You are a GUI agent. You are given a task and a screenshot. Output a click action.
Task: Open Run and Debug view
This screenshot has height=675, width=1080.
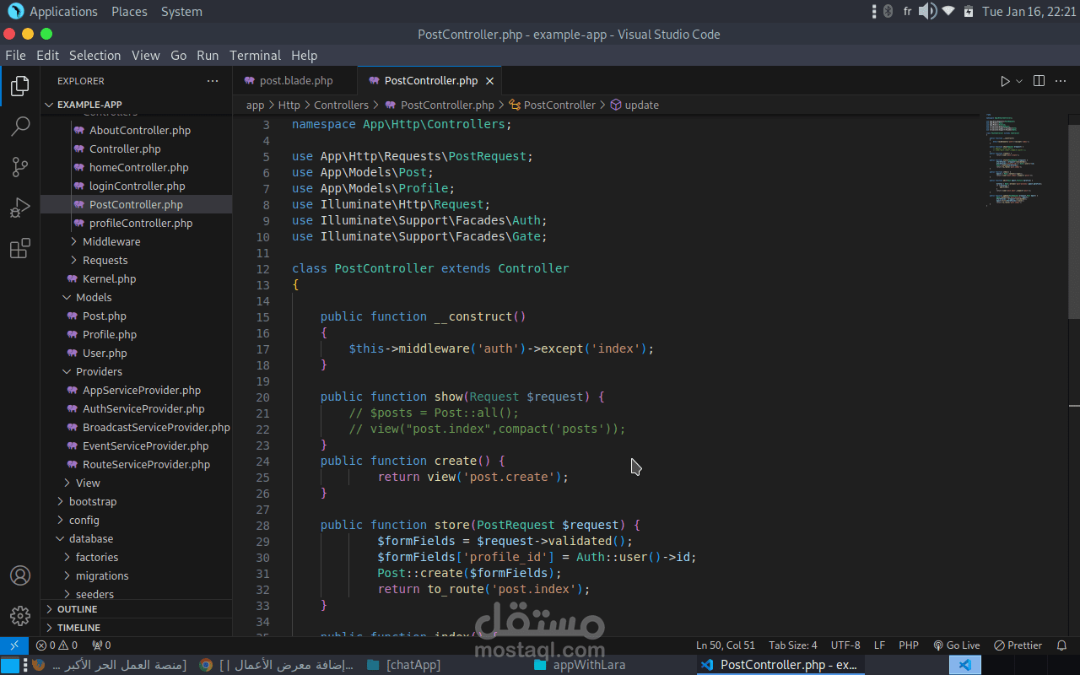20,208
